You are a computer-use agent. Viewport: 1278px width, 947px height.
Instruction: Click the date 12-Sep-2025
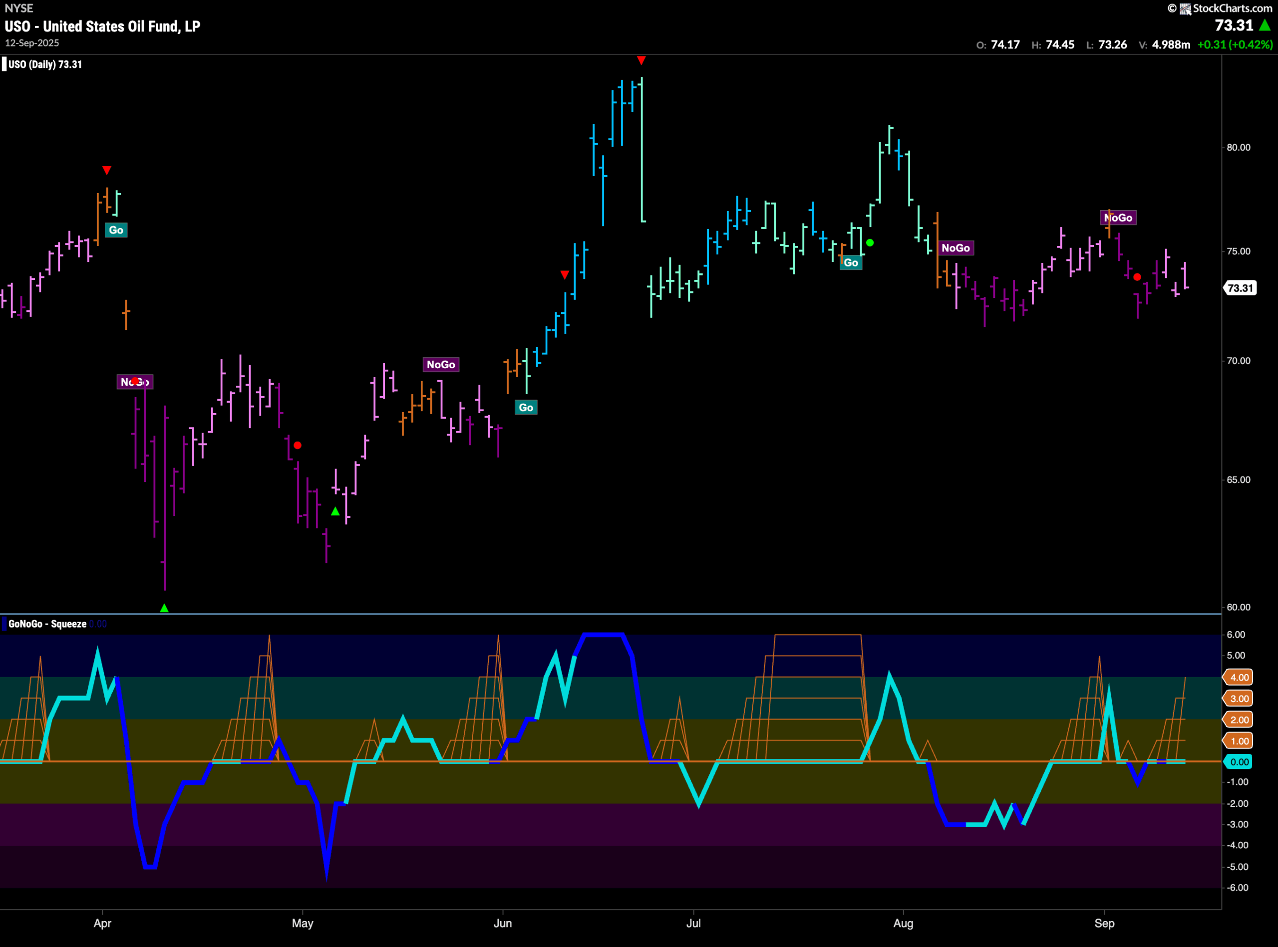[32, 43]
